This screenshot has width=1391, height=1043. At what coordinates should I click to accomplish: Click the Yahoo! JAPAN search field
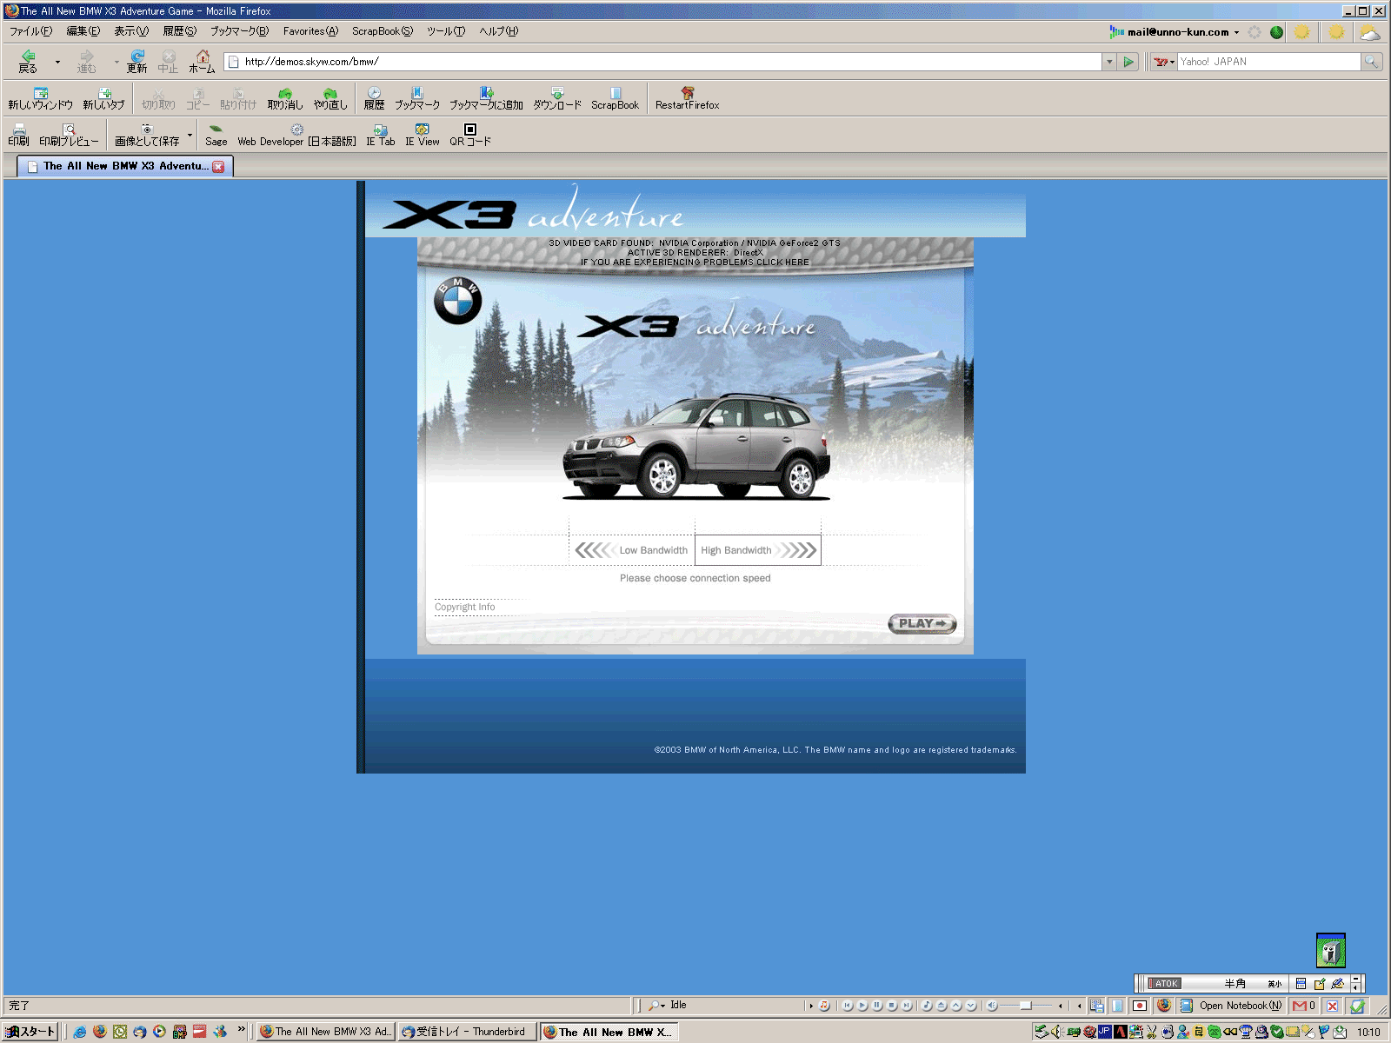coord(1268,62)
